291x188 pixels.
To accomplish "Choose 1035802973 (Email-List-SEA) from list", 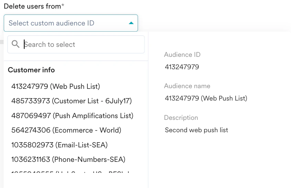I will click(60, 145).
